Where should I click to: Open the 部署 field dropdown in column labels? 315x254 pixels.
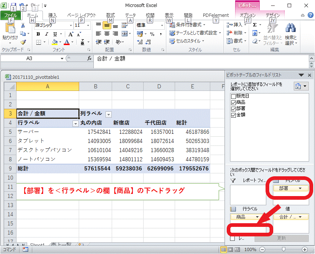click(x=300, y=188)
